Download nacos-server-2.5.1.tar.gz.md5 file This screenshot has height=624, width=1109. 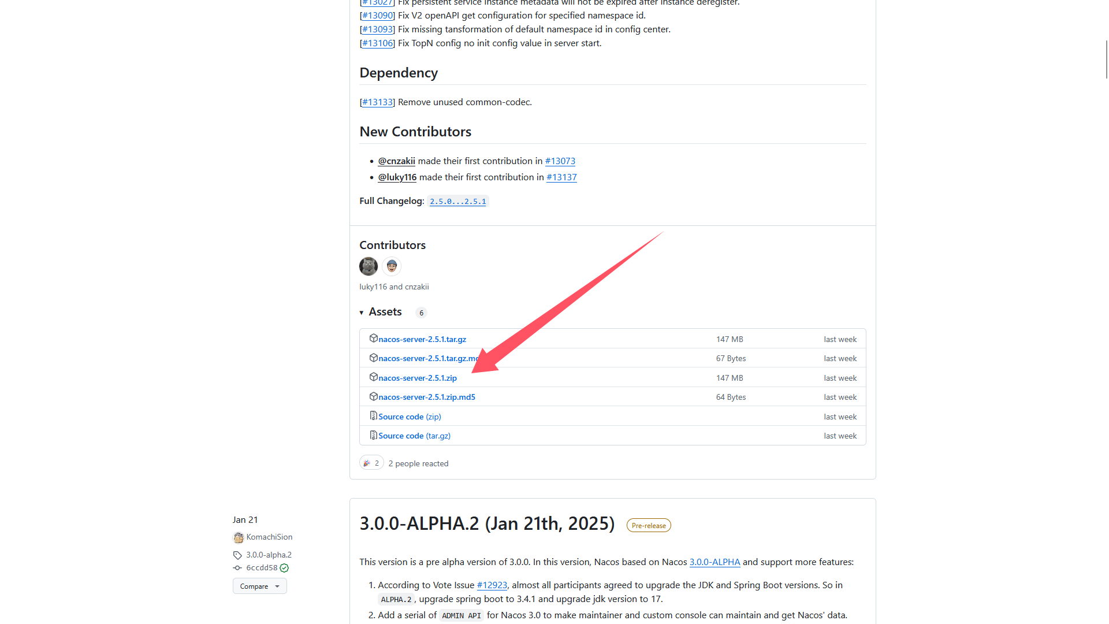click(429, 358)
